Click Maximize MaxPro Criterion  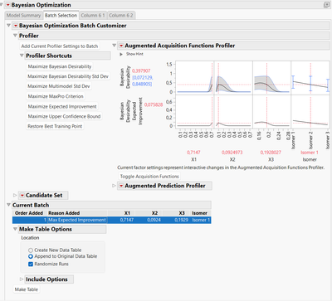pos(56,96)
